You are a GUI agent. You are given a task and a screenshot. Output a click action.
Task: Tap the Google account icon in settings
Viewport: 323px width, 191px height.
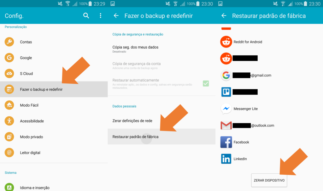point(9,58)
